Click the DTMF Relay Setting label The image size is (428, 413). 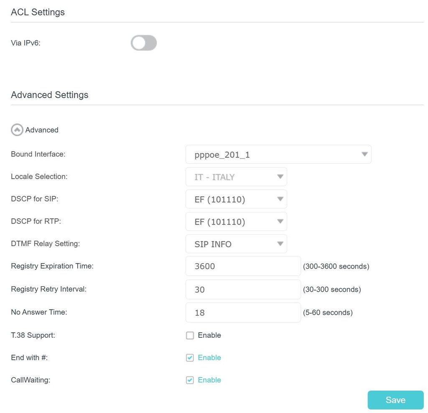(x=45, y=244)
